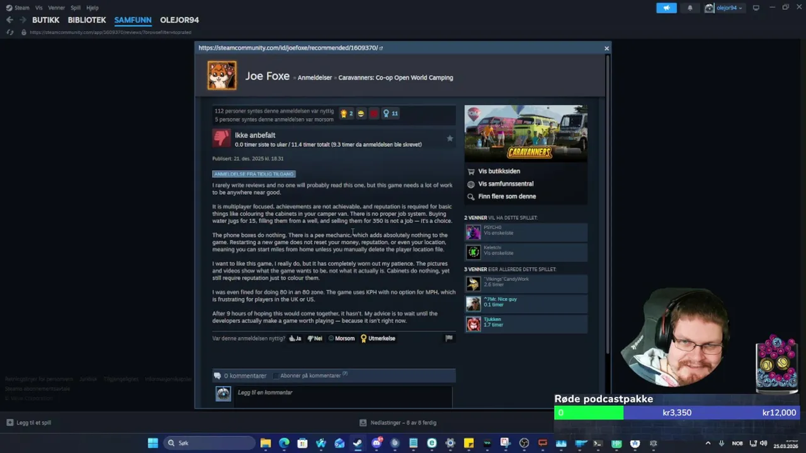The image size is (806, 453).
Task: Vote Ja that review was helpful
Action: 295,338
